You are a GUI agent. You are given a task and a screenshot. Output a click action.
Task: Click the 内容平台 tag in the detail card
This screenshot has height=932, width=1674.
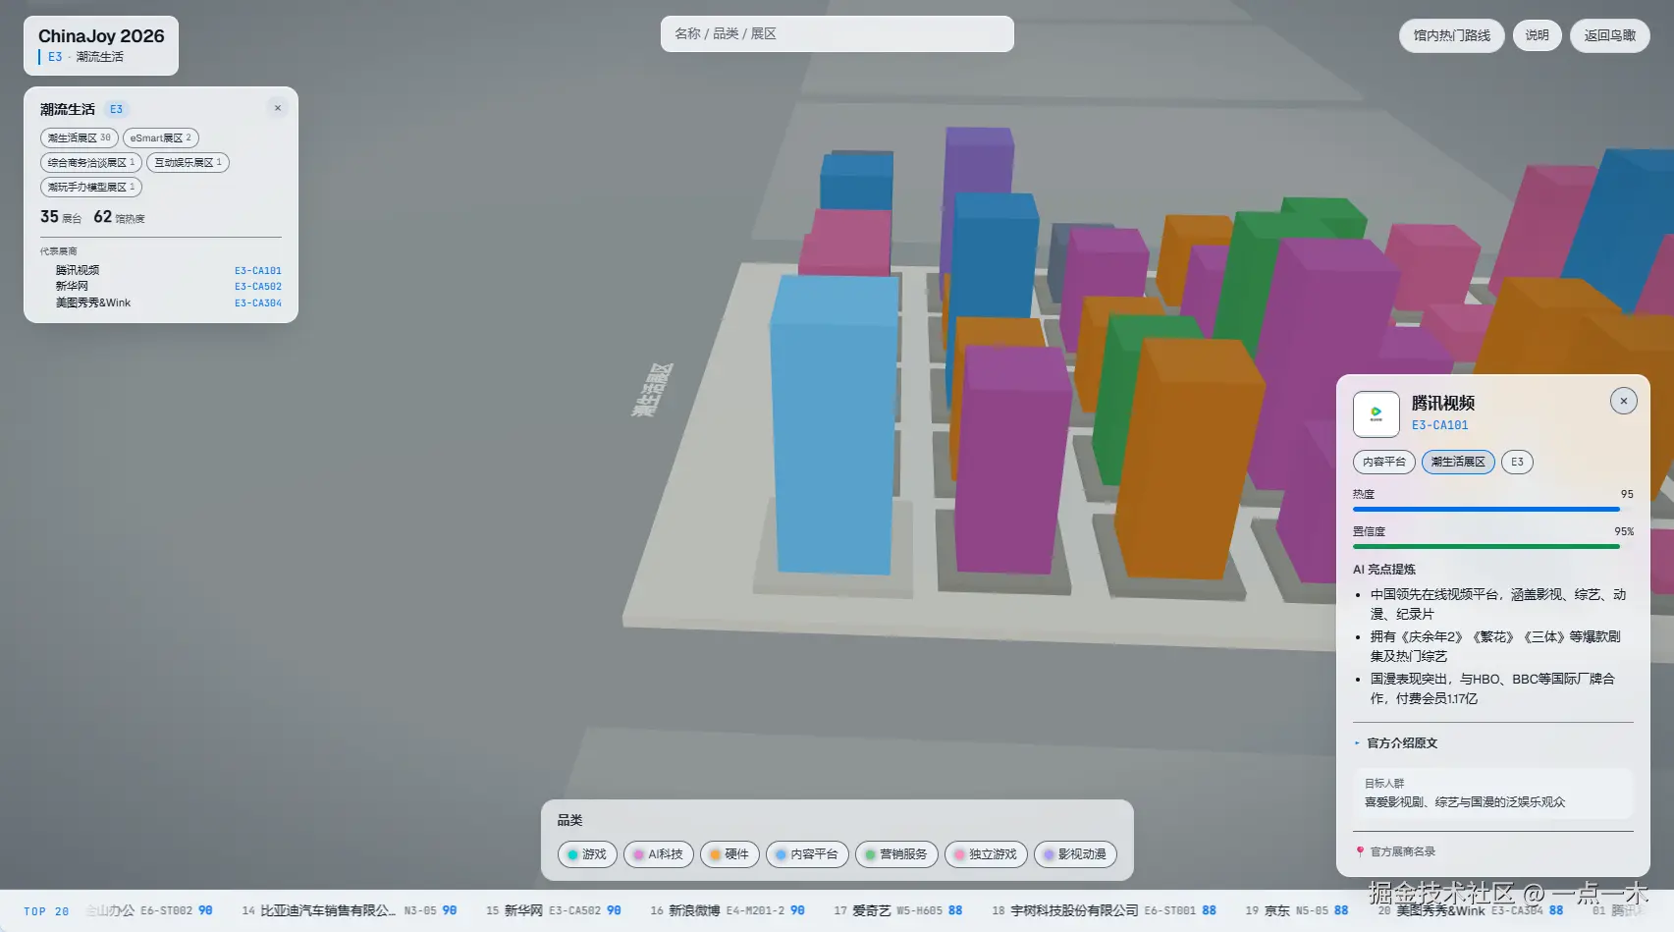[x=1384, y=463]
